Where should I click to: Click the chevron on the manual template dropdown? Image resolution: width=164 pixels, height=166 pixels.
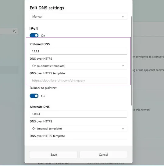click(123, 129)
